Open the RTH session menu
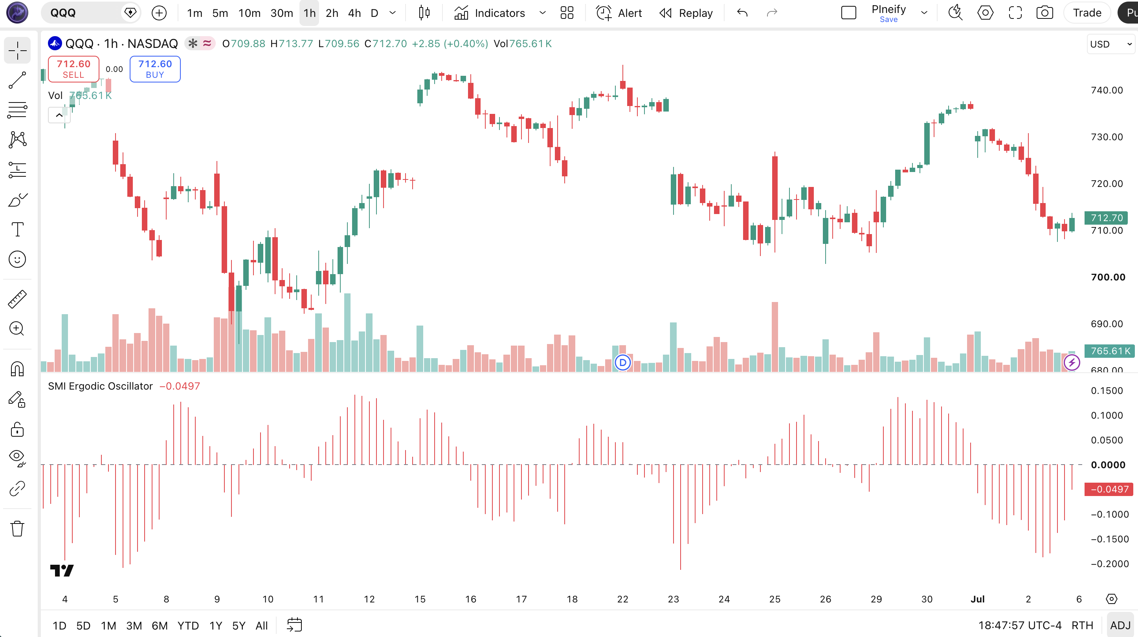This screenshot has width=1138, height=637. pyautogui.click(x=1082, y=626)
